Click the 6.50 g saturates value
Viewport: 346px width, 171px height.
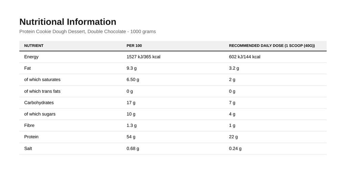point(133,80)
